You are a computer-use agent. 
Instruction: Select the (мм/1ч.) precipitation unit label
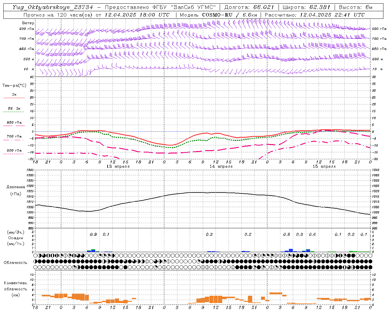pos(16,244)
